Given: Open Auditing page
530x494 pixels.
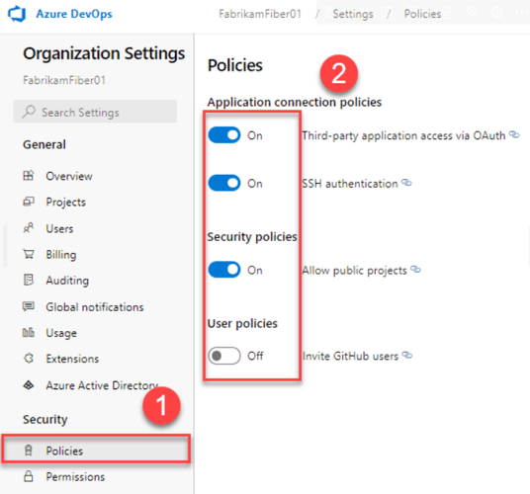Looking at the screenshot, I should (67, 281).
